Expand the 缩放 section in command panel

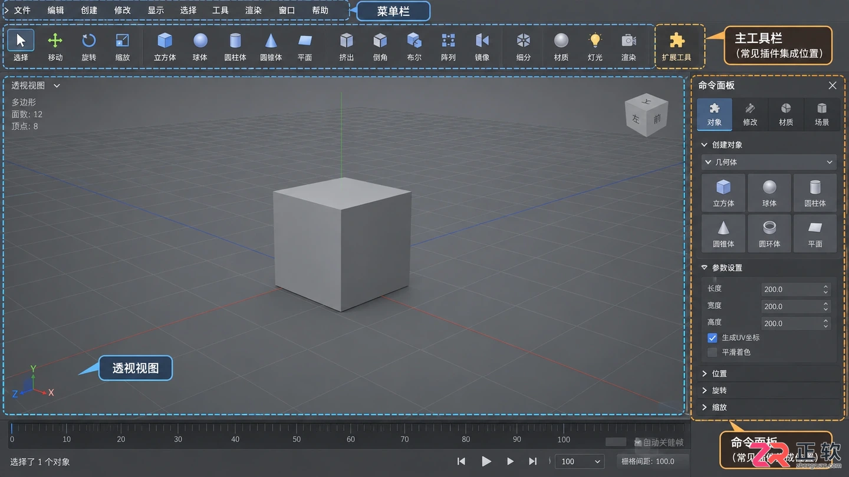pos(769,407)
